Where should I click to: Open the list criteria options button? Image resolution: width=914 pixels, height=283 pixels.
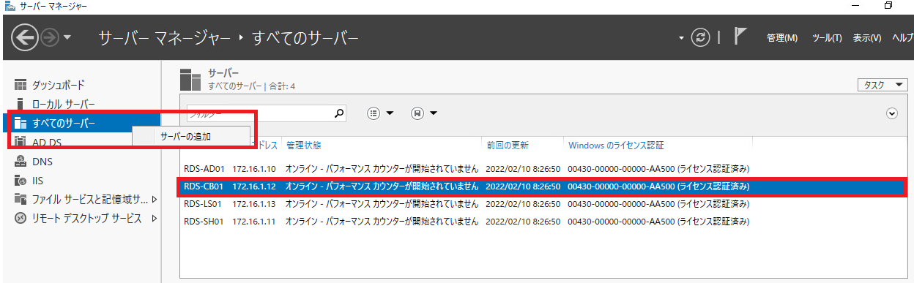pyautogui.click(x=374, y=113)
